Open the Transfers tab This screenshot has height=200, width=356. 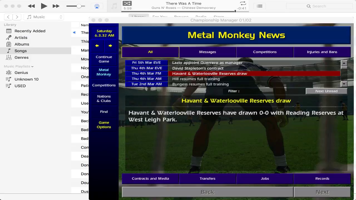[x=207, y=179]
